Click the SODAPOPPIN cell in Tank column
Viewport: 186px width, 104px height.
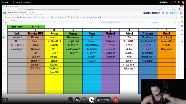17,45
